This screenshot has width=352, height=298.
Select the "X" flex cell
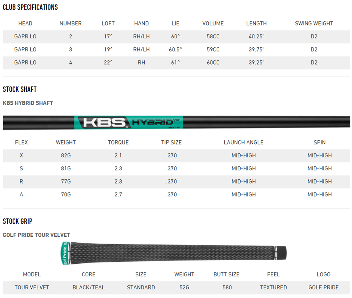(x=21, y=156)
